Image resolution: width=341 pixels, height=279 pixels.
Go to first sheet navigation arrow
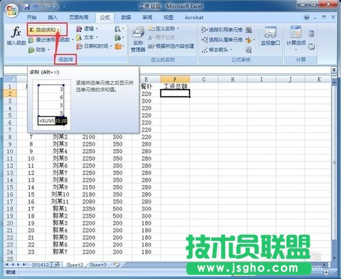tap(7, 265)
